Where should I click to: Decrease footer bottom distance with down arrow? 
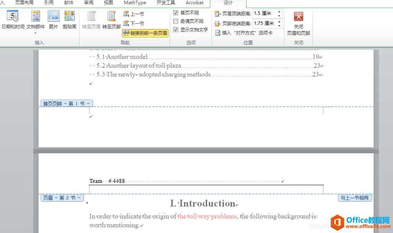pos(279,26)
